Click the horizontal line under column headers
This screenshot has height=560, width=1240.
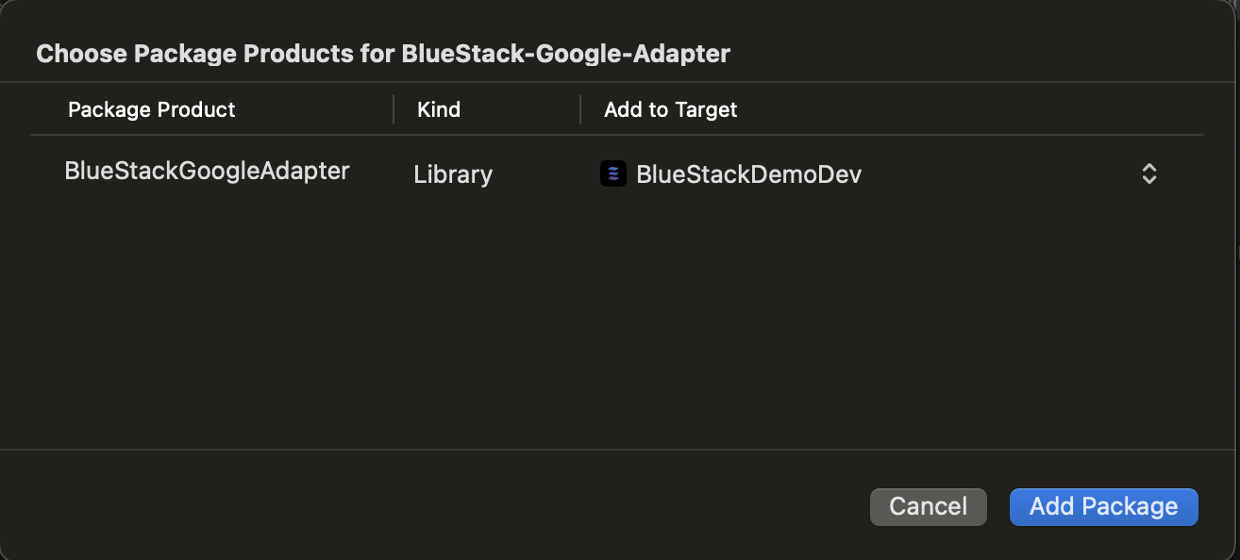[x=617, y=135]
